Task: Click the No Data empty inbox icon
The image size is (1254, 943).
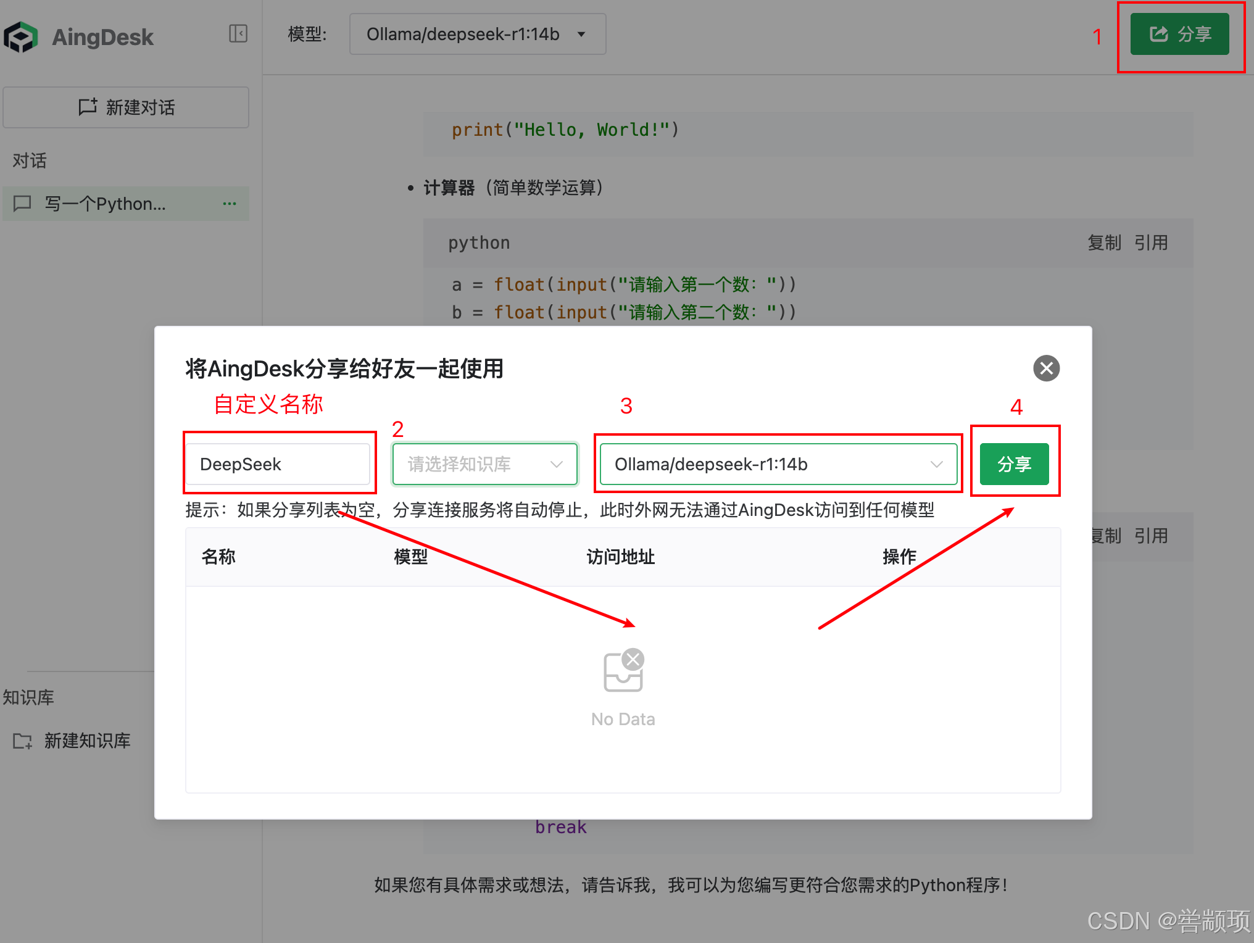Action: pos(623,671)
